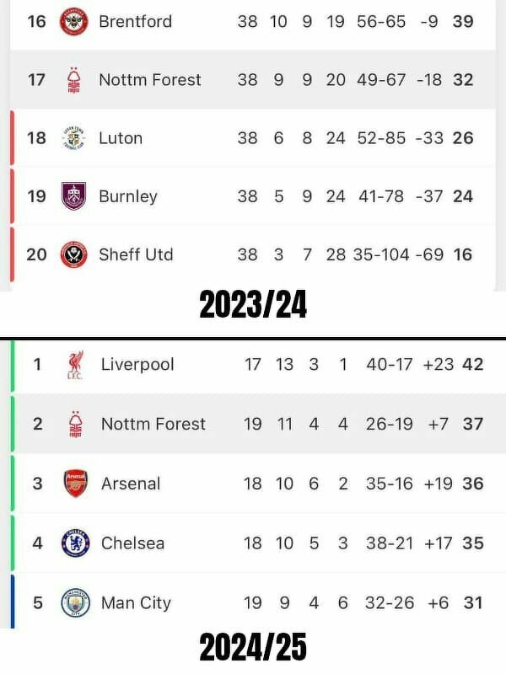Click the Liverpool club crest
The width and height of the screenshot is (506, 674).
[x=75, y=365]
